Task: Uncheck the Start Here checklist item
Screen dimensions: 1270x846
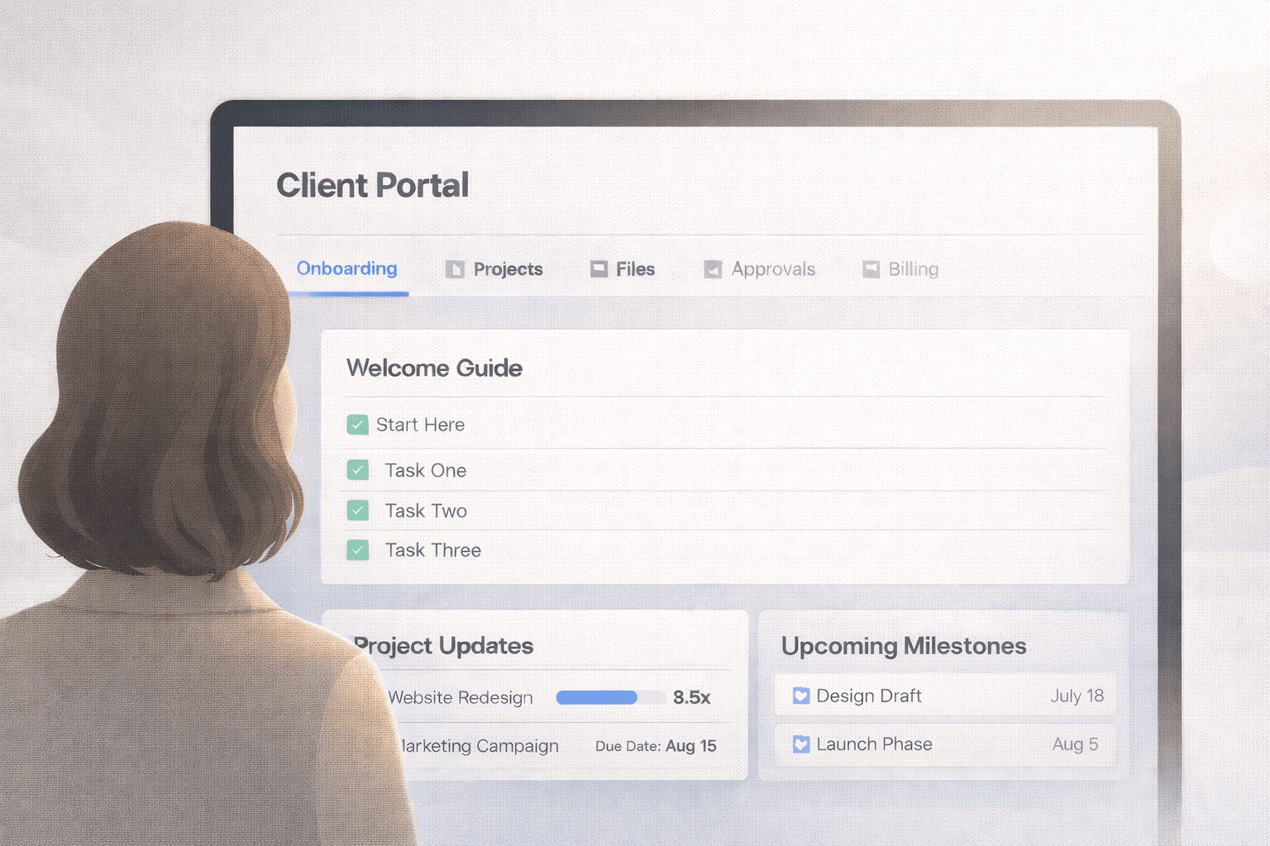Action: [357, 425]
